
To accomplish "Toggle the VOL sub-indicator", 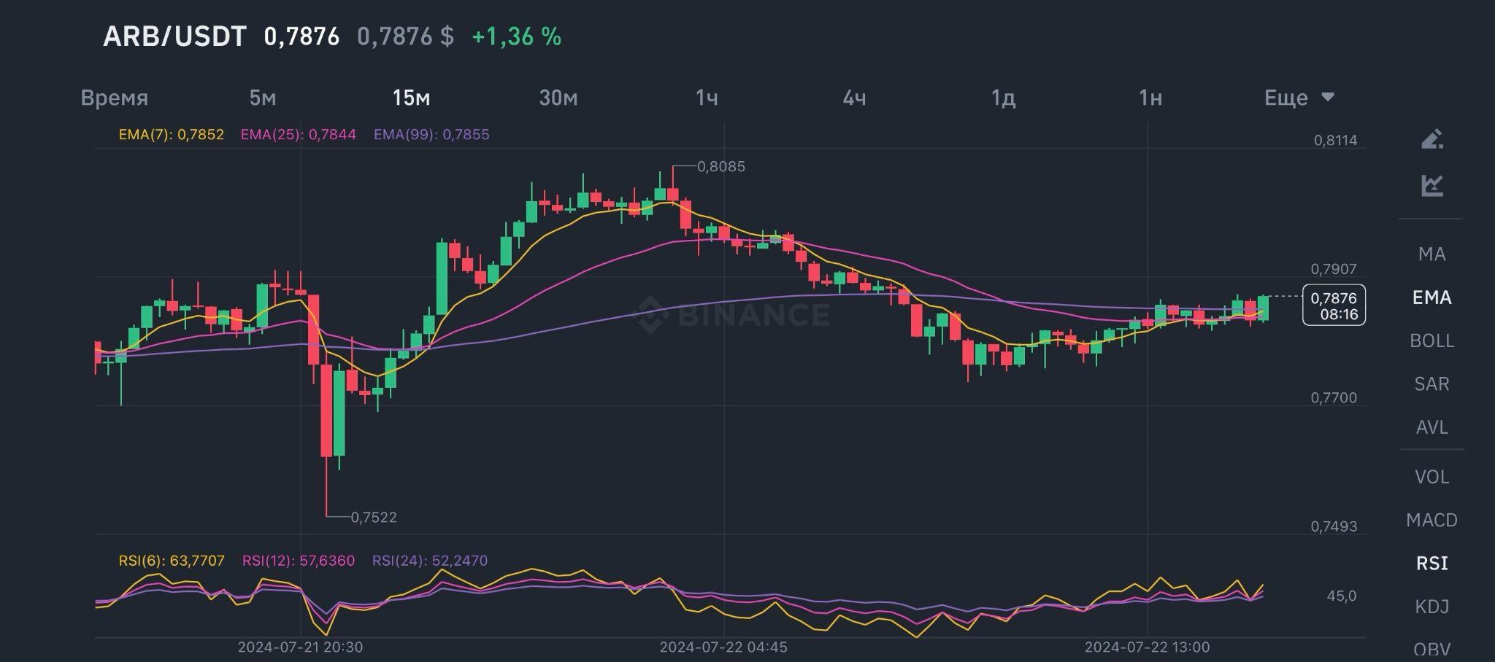I will (1432, 477).
